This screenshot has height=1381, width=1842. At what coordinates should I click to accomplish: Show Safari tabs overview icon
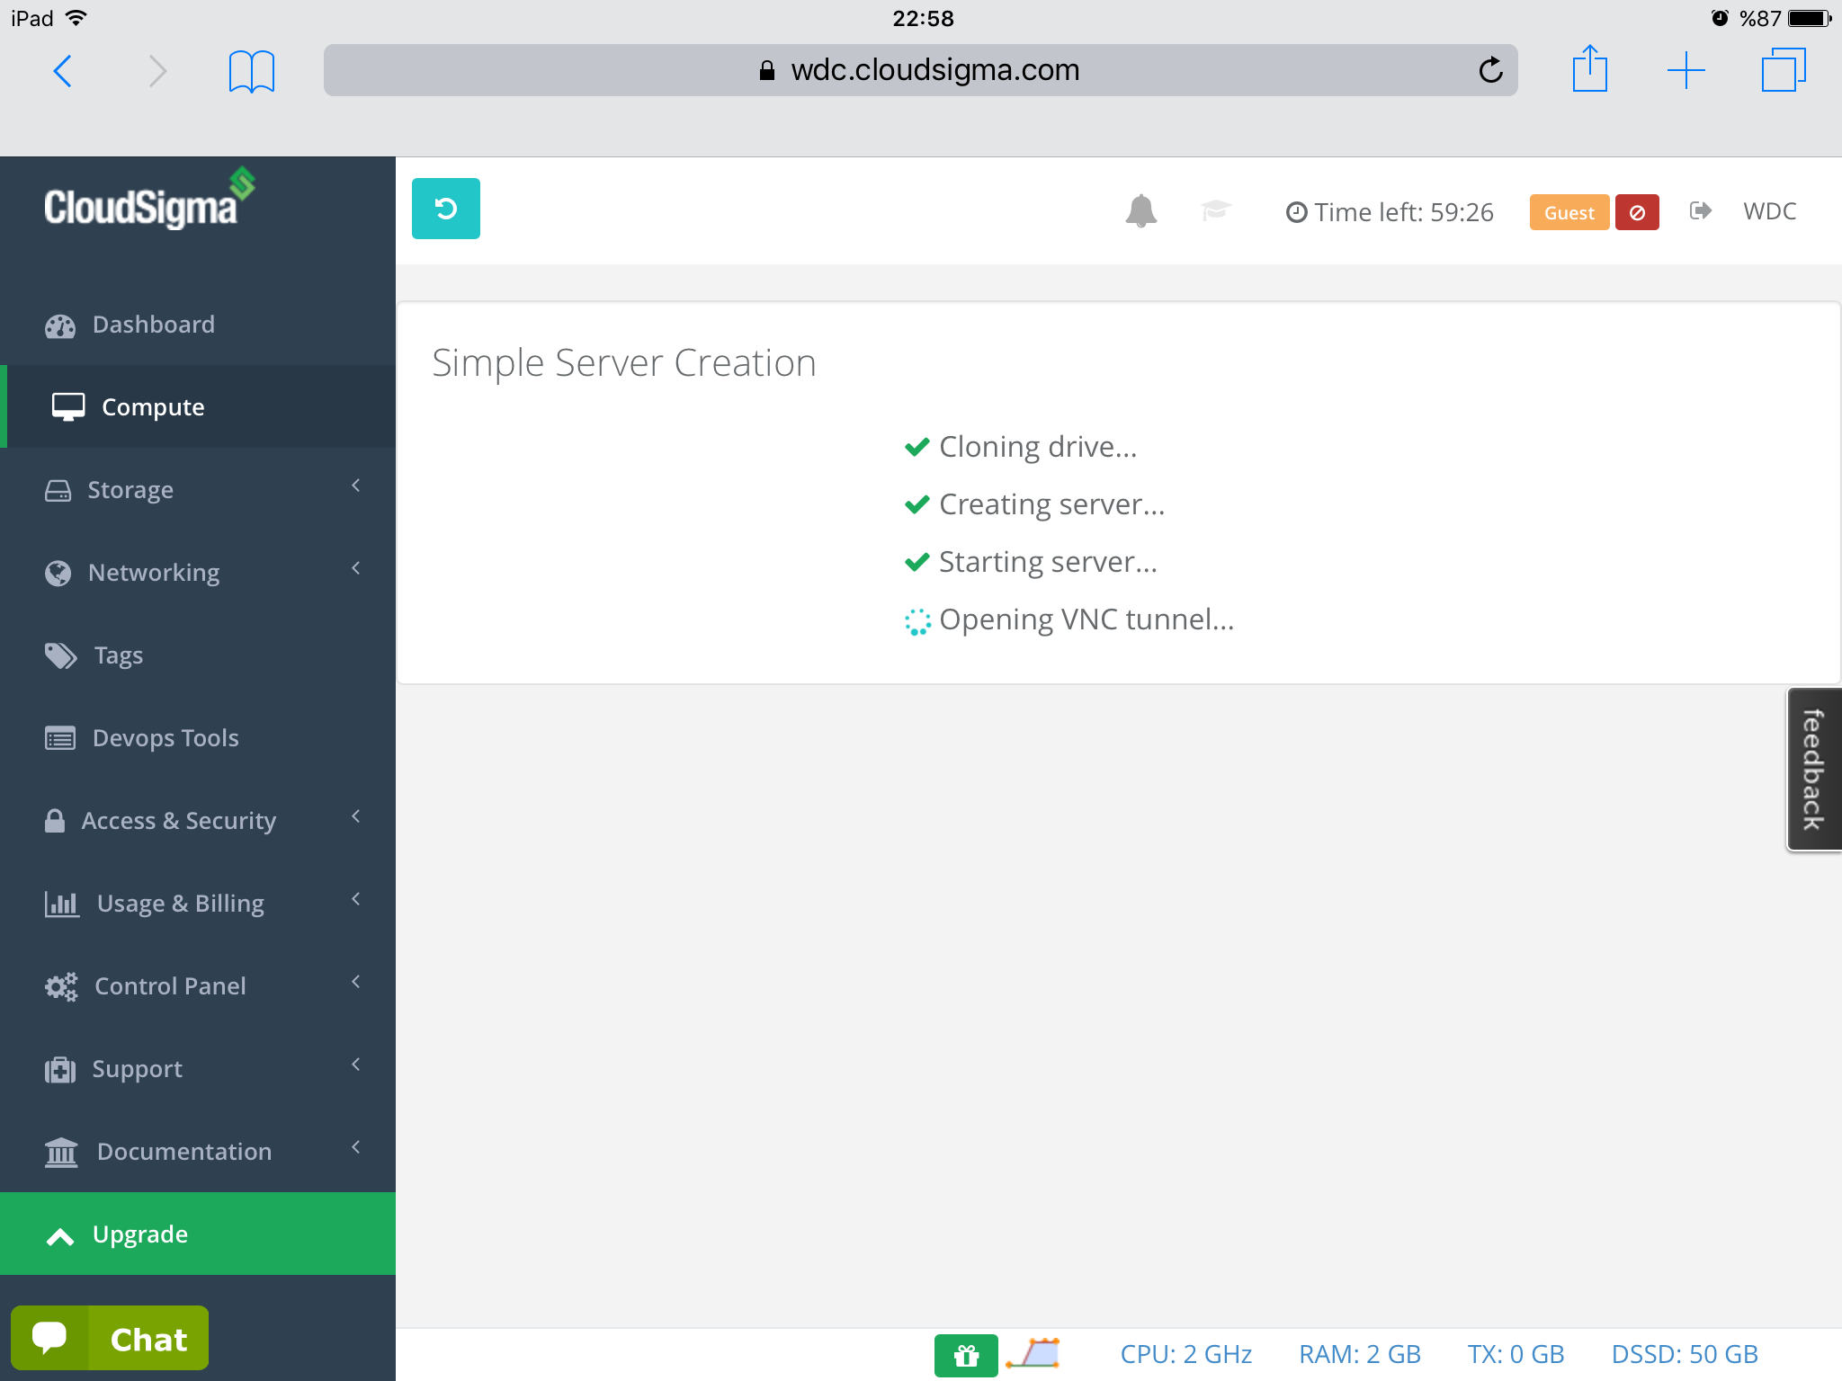pos(1783,70)
